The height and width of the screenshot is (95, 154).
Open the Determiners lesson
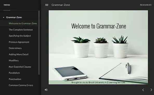(15, 48)
